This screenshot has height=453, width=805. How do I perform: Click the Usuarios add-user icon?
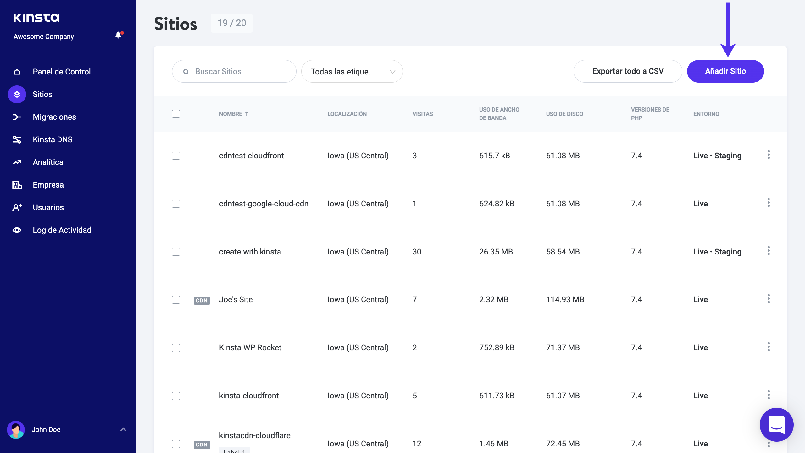coord(17,207)
